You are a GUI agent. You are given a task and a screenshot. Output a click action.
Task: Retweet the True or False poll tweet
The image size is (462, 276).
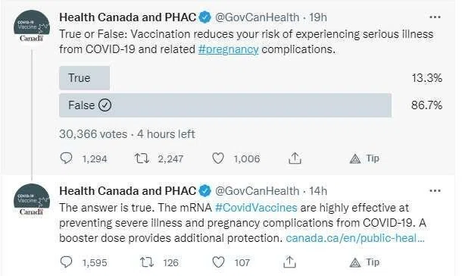[x=142, y=158]
